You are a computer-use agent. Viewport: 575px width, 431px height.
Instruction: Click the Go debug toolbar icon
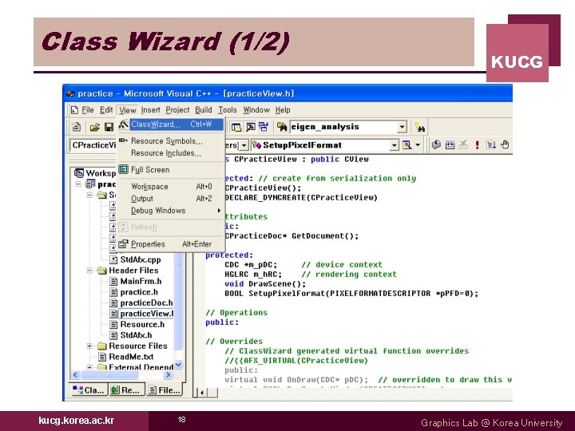pyautogui.click(x=491, y=144)
